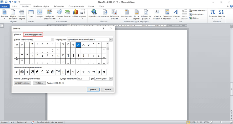This screenshot has height=124, width=233.
Task: Click Cancelar in the Símbolo dialog
Action: 108,90
